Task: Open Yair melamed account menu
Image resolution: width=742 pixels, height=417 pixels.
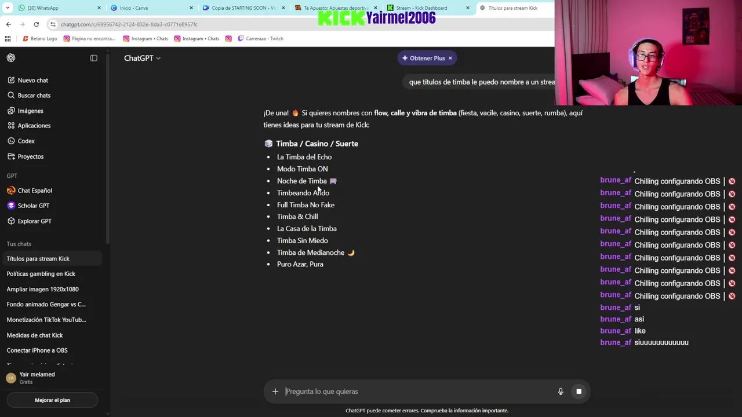Action: point(52,378)
